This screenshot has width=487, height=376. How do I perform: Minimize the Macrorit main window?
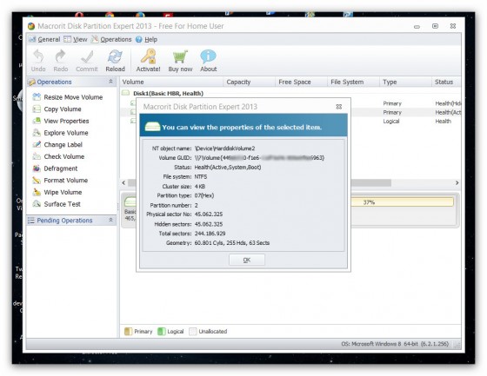click(417, 27)
